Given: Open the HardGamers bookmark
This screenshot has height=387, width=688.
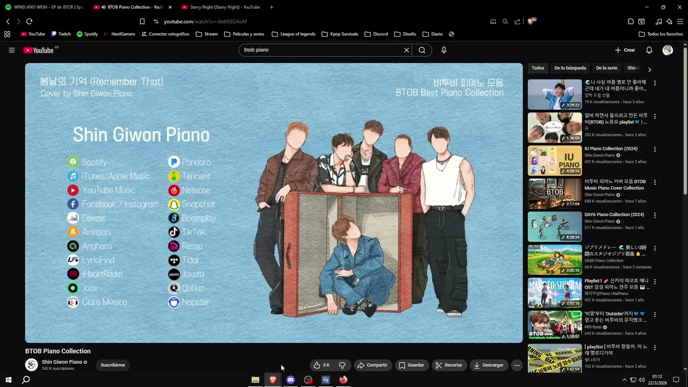Looking at the screenshot, I should click(x=119, y=34).
